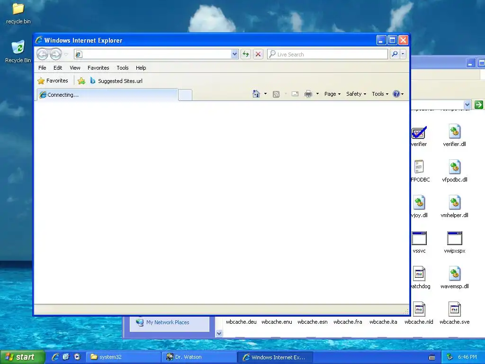Expand the system32 address bar dropdown
The height and width of the screenshot is (364, 485).
tap(467, 105)
